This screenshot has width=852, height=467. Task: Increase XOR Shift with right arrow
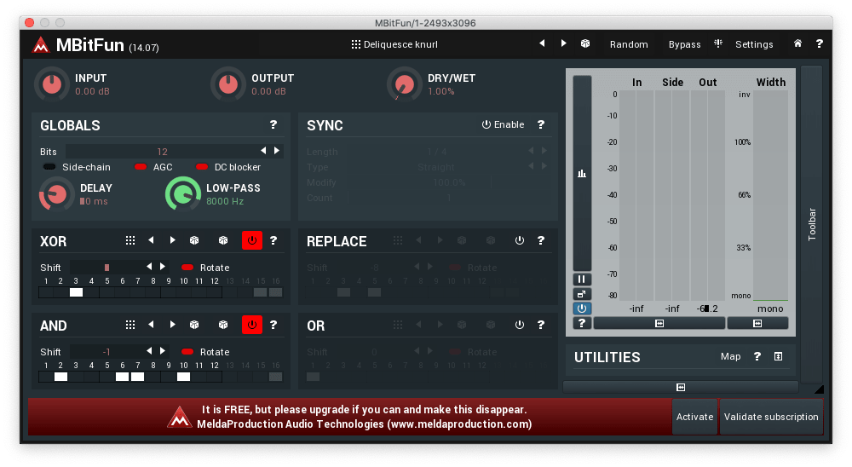163,267
